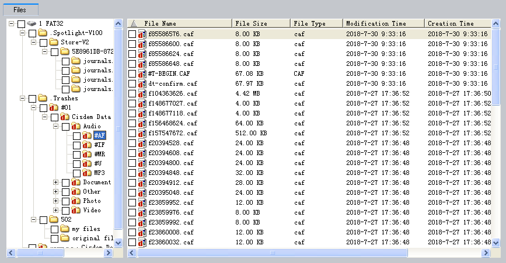Click the Store-V2 folder icon
The width and height of the screenshot is (506, 263).
(x=54, y=42)
